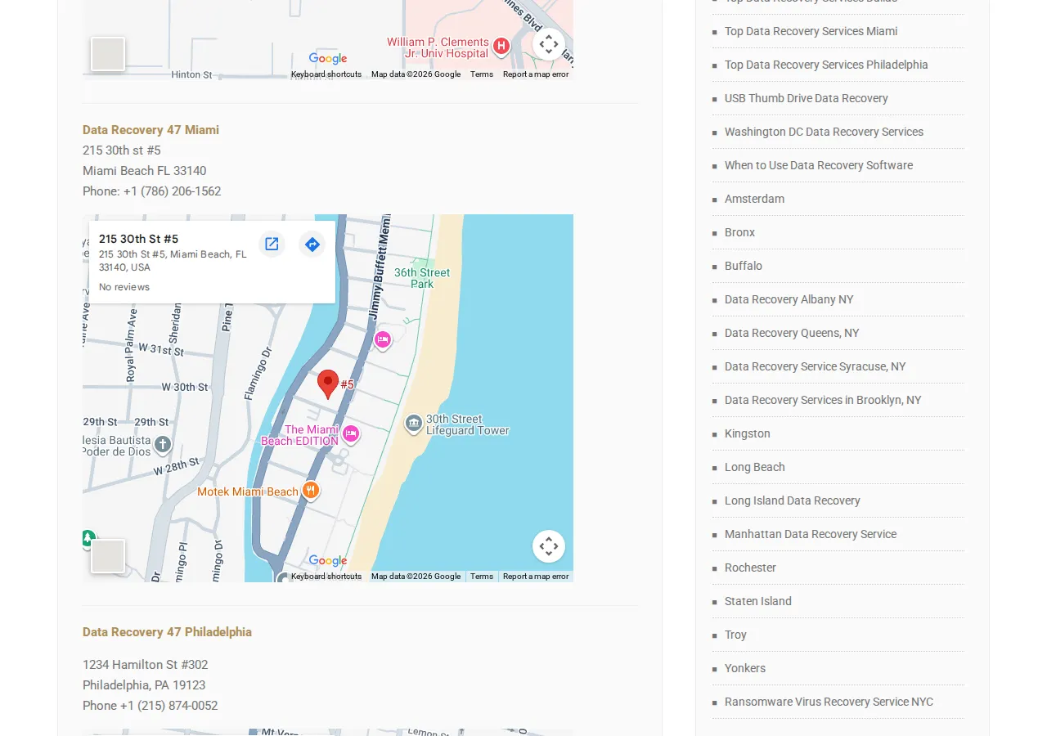Call the +1 (786) 206-1562 phone number
Viewport: 1047px width, 736px height.
[172, 191]
